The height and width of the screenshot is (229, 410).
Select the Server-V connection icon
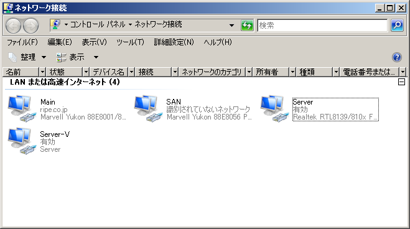[22, 141]
